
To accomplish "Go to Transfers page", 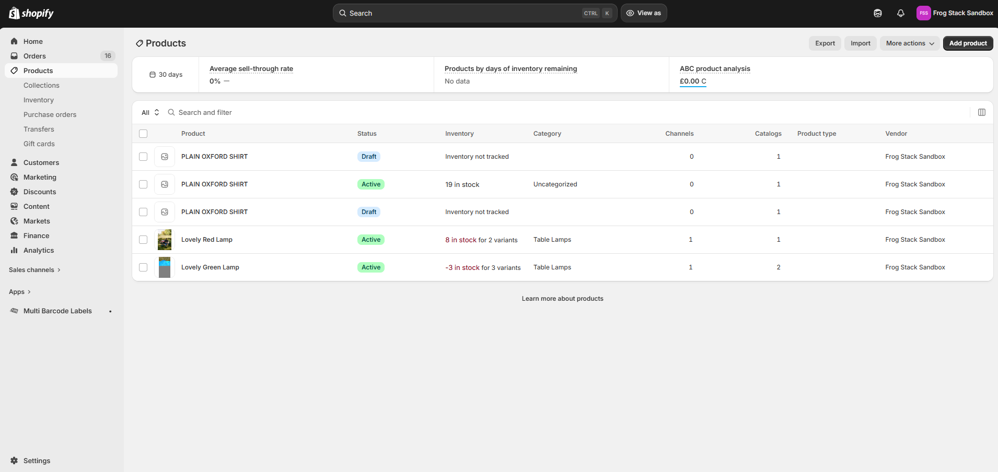I will [39, 129].
